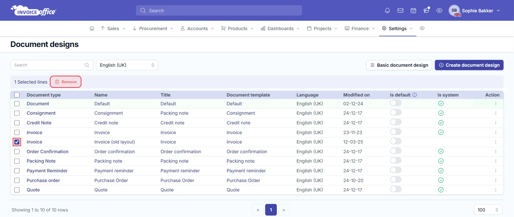Screen dimensions: 514x217
Task: Tick the select-all checkbox in table header
Action: pyautogui.click(x=17, y=95)
